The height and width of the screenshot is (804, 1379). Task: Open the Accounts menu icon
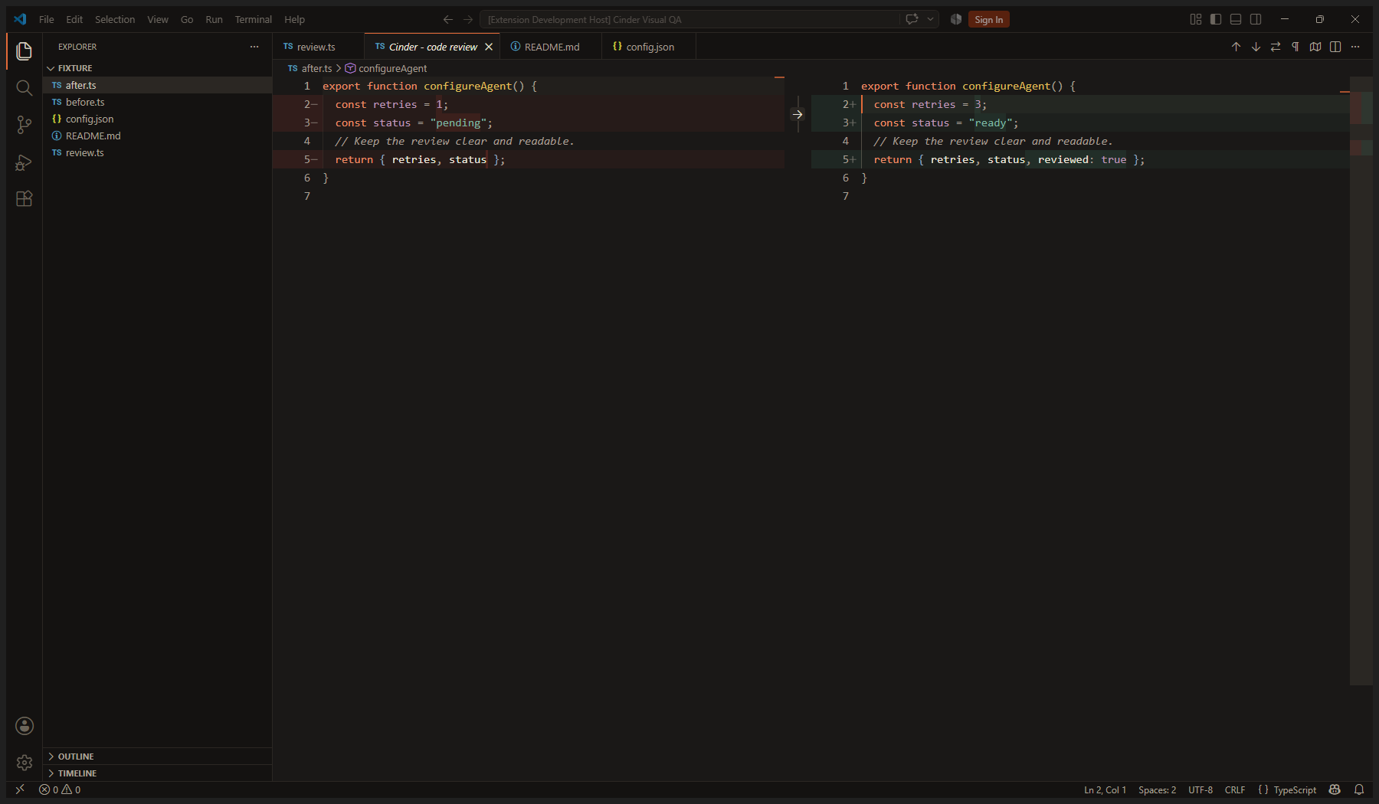tap(25, 726)
